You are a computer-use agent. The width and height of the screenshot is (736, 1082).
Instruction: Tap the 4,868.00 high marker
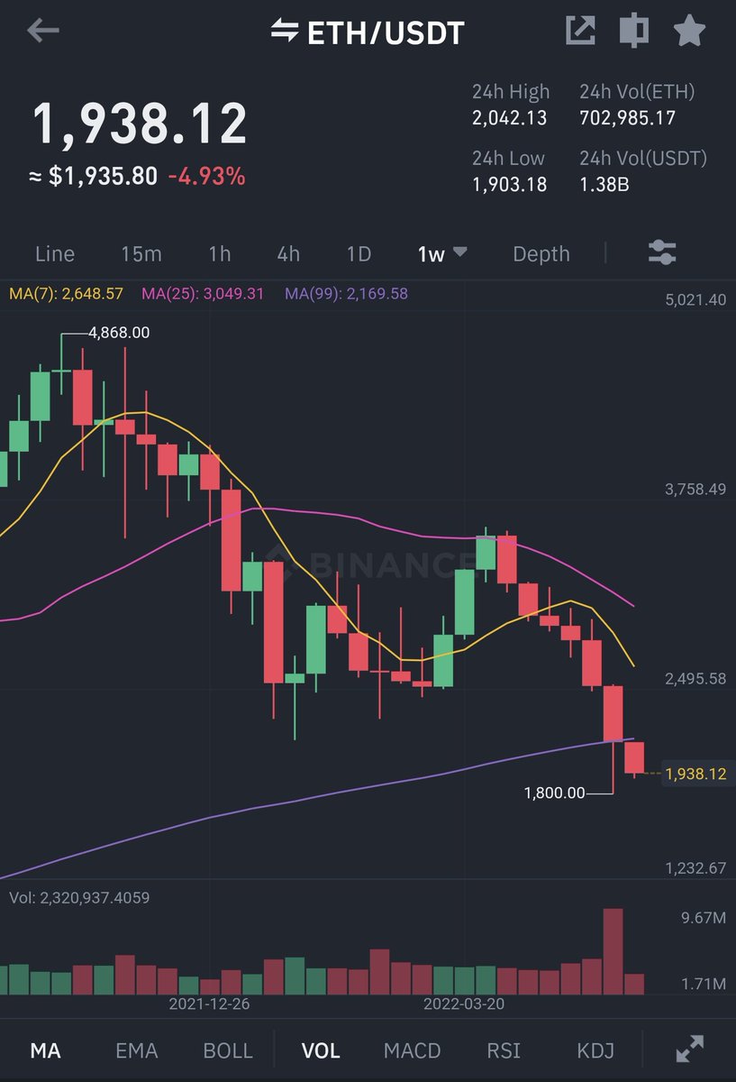coord(119,333)
